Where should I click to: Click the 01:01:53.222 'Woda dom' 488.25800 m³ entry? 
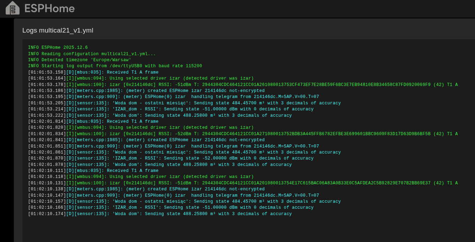(160, 116)
